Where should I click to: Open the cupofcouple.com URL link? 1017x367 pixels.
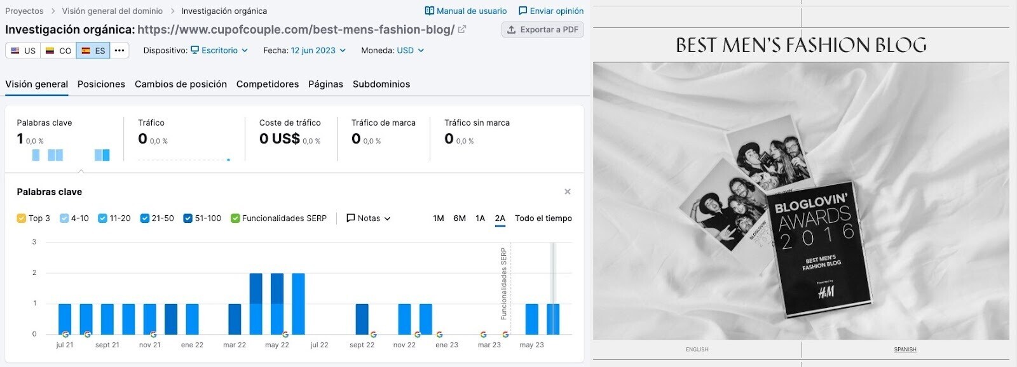[296, 29]
